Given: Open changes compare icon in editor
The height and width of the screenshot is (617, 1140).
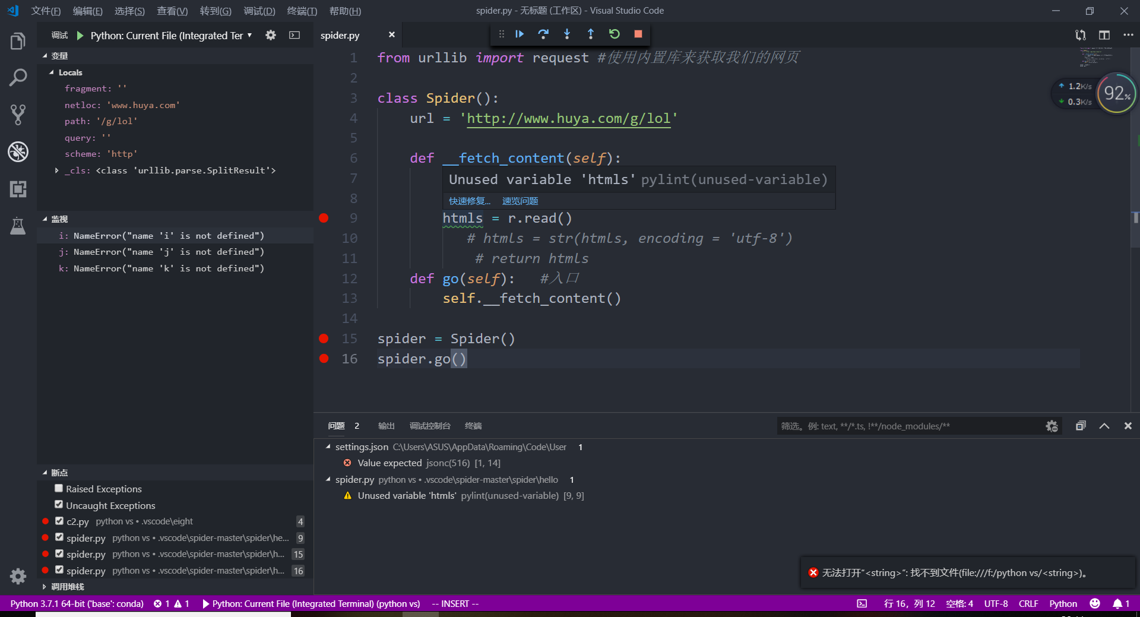Looking at the screenshot, I should coord(1081,35).
